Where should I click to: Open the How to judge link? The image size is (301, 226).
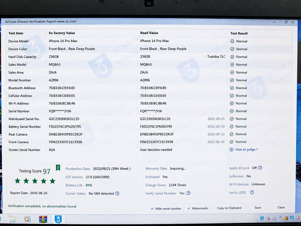[x=246, y=150]
